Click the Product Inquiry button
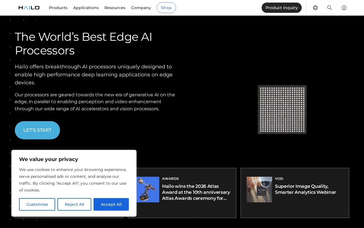 (x=282, y=8)
